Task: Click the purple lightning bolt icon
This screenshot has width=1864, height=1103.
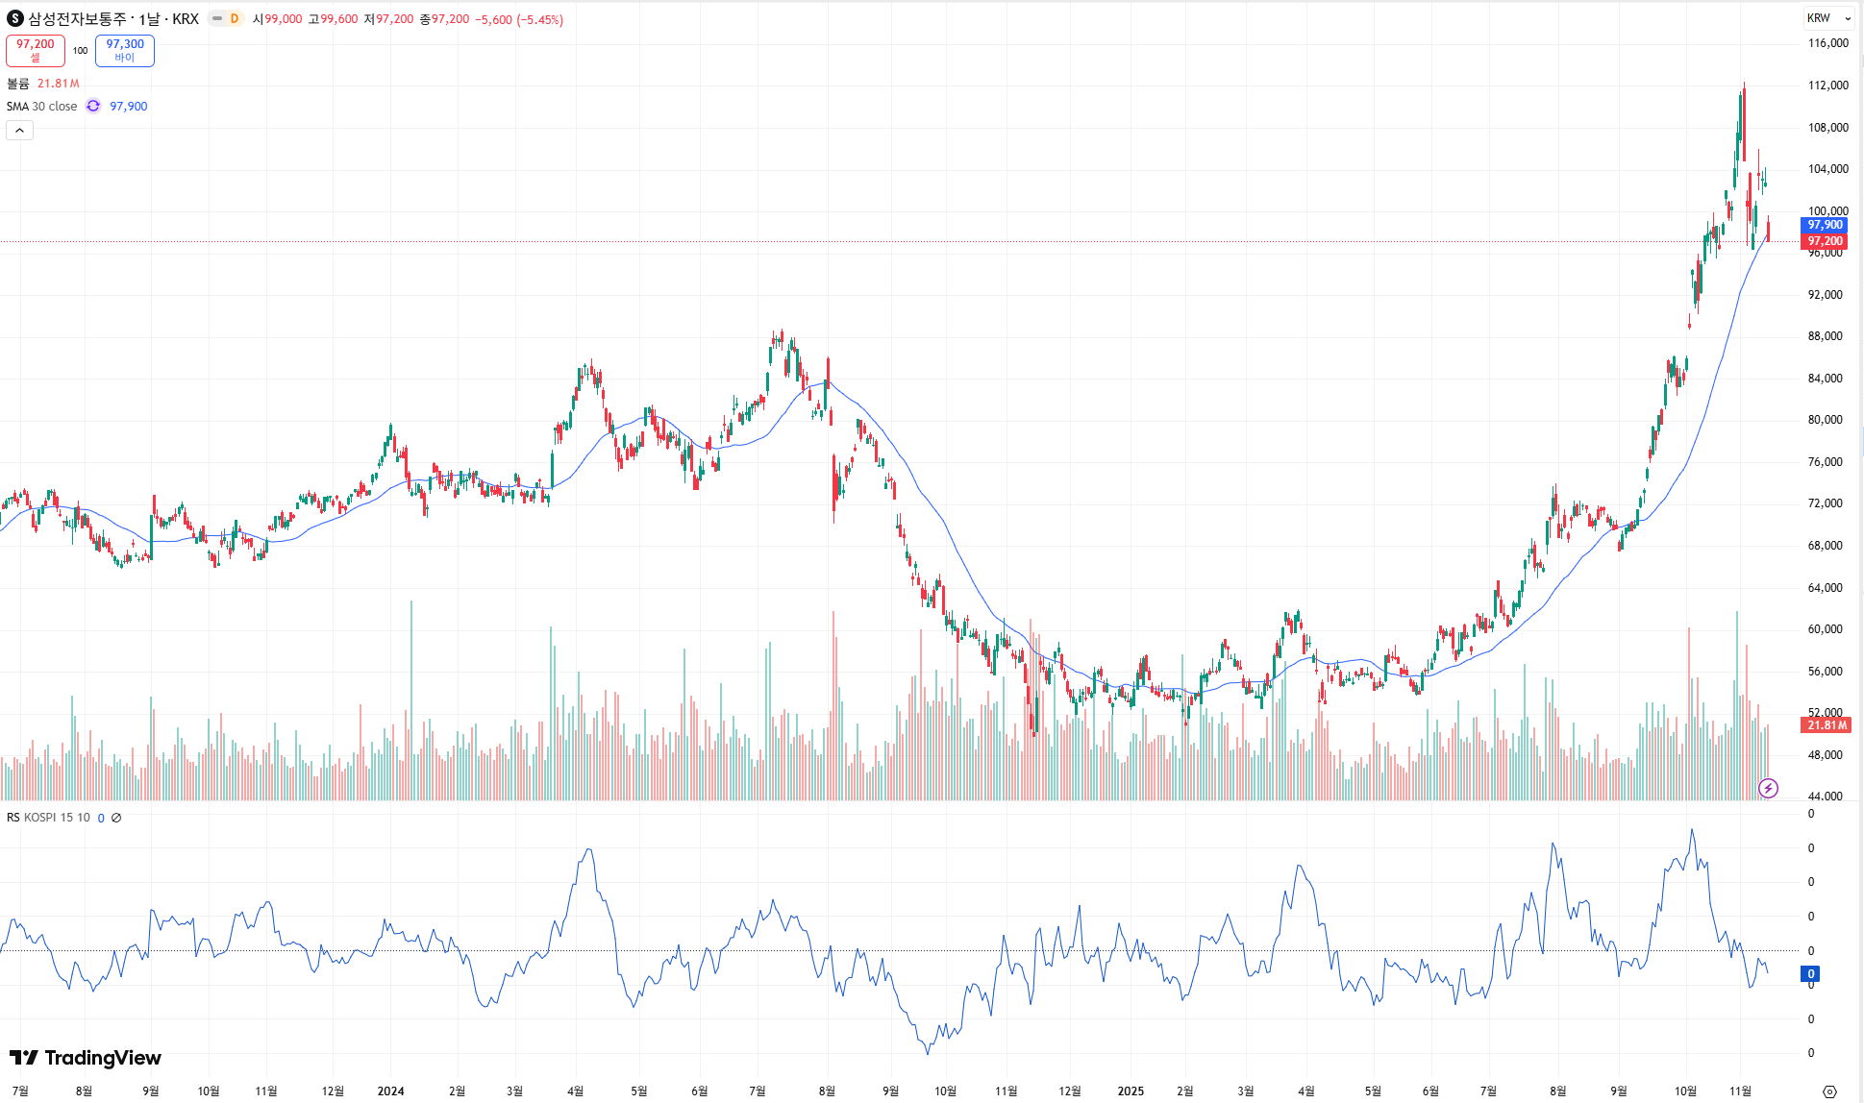Action: 1768,789
